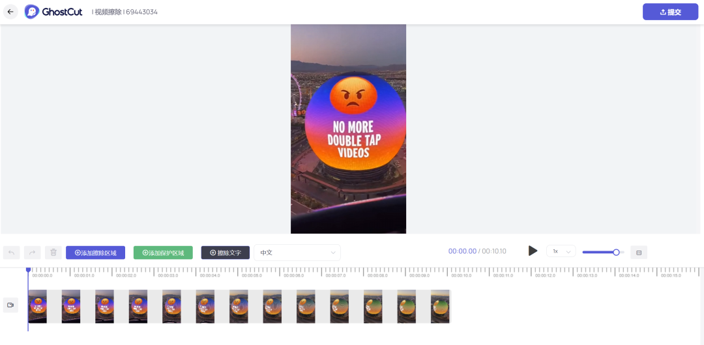Go back using the arrow button
This screenshot has height=345, width=704.
[x=10, y=12]
